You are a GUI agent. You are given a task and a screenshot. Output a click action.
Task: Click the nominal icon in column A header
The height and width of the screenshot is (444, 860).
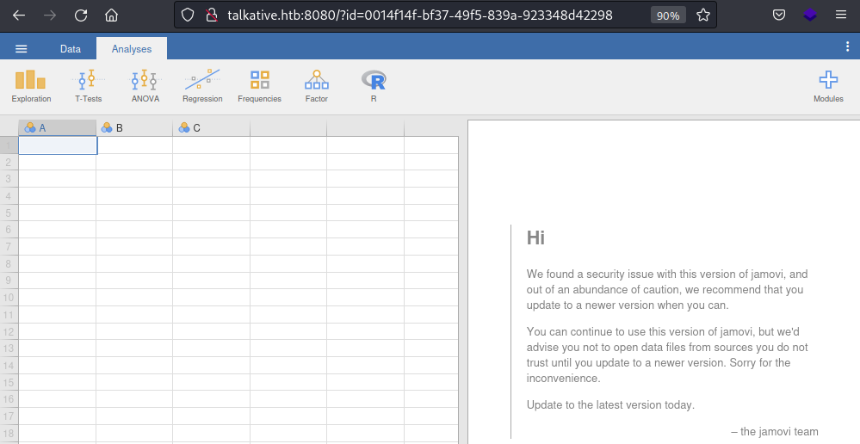tap(29, 127)
